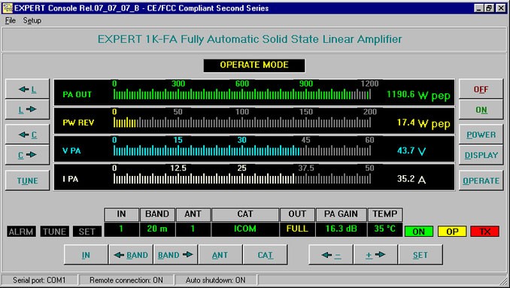Switch the amplifier on with ON button
Viewport: 510px width, 288px height.
[481, 110]
